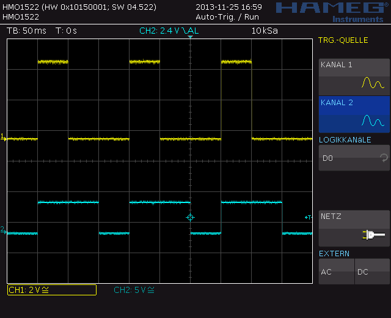Click the trigger level T marker on right edge
391x318 pixels.
pos(309,218)
